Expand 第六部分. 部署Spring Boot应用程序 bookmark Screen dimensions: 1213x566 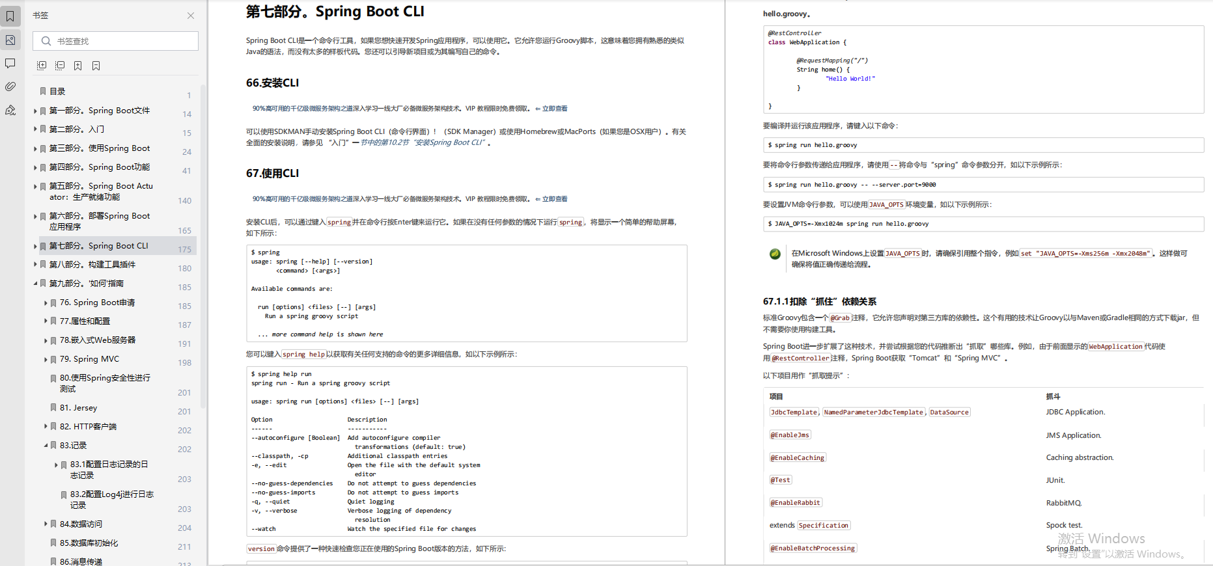point(35,217)
